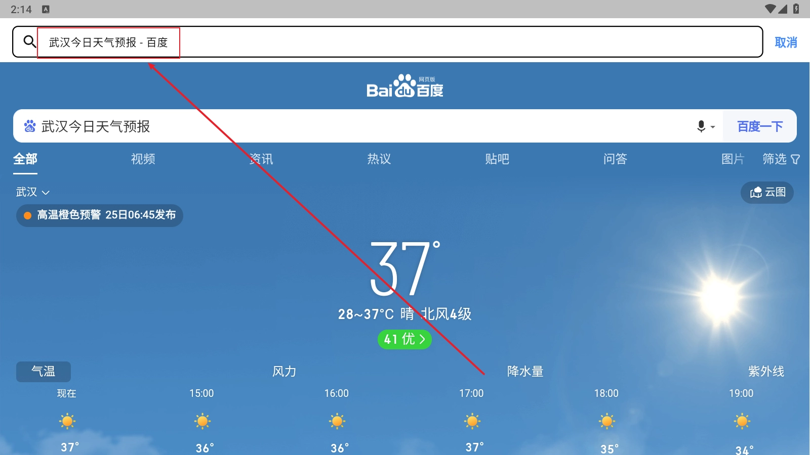Expand the voice input options arrow
The width and height of the screenshot is (810, 455).
click(x=713, y=127)
